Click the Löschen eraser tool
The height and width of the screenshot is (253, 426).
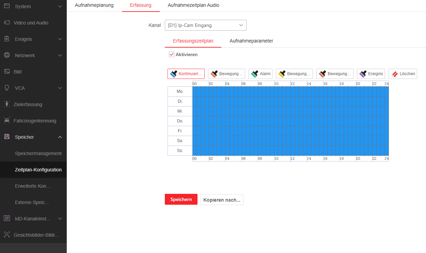(403, 74)
